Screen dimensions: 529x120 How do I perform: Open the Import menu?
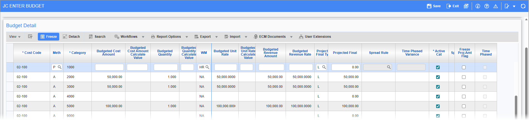[232, 37]
